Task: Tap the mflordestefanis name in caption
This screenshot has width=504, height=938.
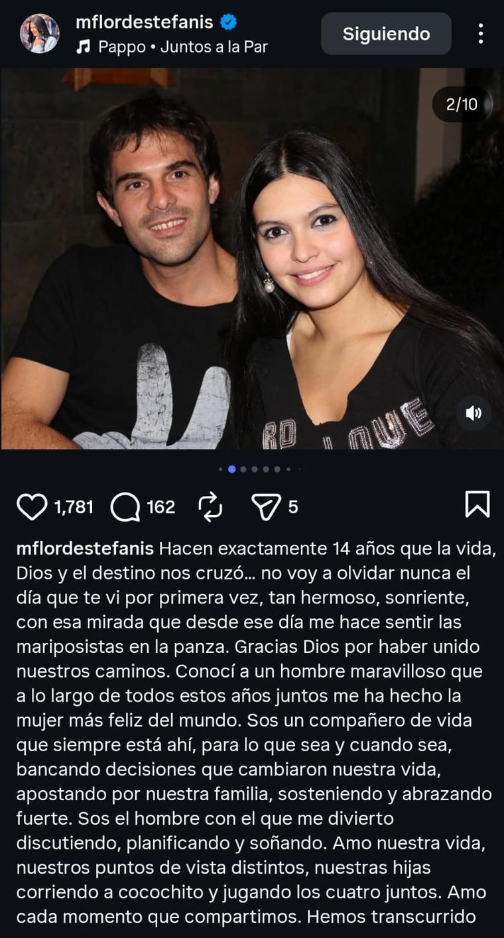Action: [85, 550]
